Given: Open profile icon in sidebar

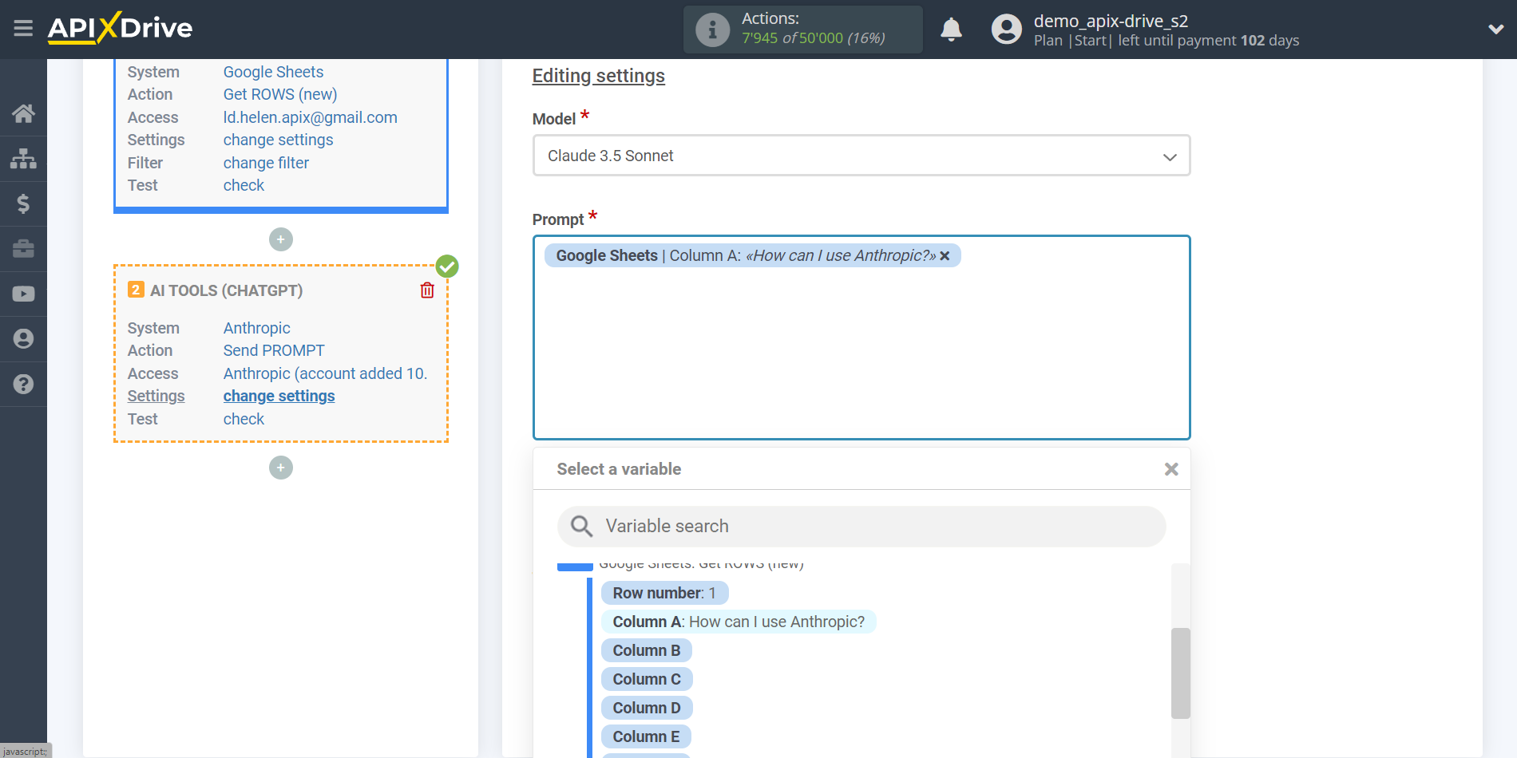Looking at the screenshot, I should 23,339.
